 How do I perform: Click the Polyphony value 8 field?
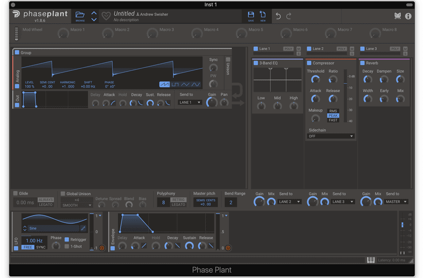pyautogui.click(x=163, y=202)
